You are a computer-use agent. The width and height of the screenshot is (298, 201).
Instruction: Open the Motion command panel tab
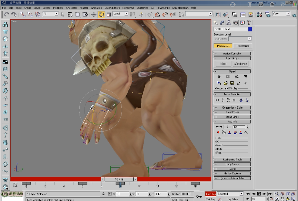pyautogui.click(x=236, y=23)
